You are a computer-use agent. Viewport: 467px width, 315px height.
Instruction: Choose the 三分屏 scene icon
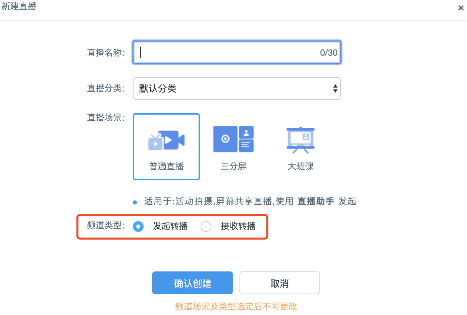(x=234, y=139)
